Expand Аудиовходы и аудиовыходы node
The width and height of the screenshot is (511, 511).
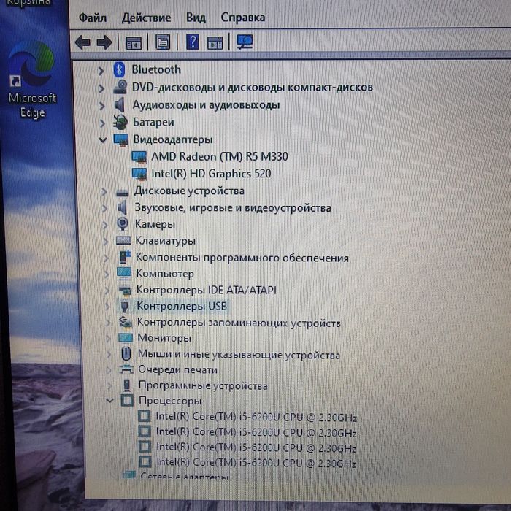pyautogui.click(x=102, y=106)
